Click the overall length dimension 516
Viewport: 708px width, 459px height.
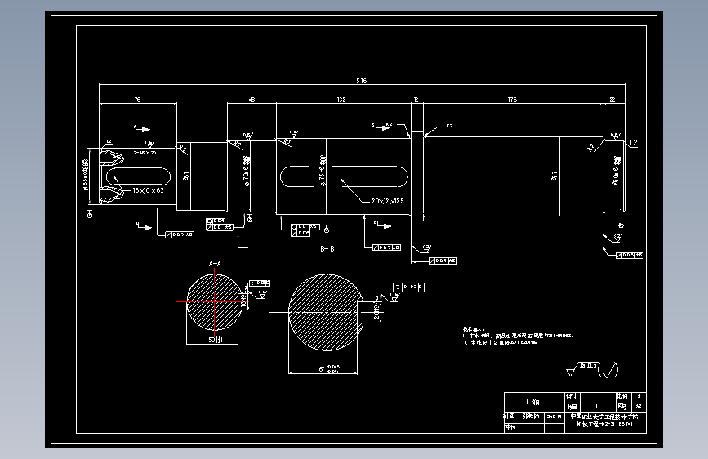click(361, 81)
